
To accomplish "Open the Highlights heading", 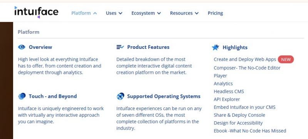I will [235, 47].
